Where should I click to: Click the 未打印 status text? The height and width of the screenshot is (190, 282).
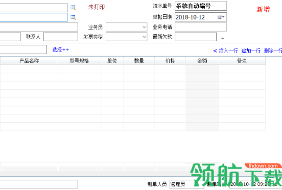97,7
